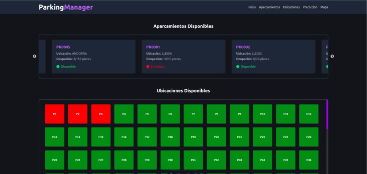This screenshot has width=367, height=174.
Task: Open the Ubicaciones nav item
Action: 291,7
